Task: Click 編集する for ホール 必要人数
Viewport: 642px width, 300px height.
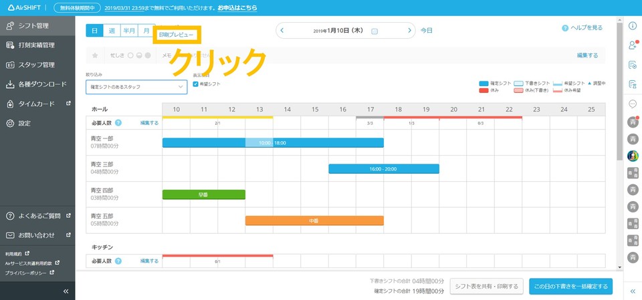Action: pos(149,123)
